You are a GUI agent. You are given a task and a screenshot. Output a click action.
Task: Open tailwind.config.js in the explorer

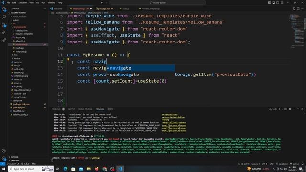pos(21,115)
